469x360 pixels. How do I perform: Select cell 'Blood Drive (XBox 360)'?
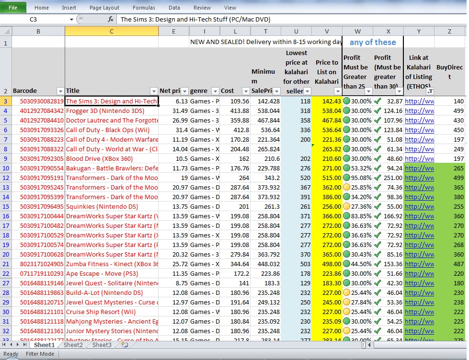click(x=112, y=159)
